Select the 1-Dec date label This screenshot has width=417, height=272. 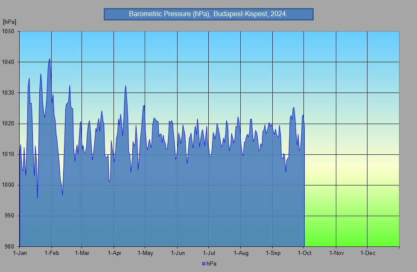367,253
